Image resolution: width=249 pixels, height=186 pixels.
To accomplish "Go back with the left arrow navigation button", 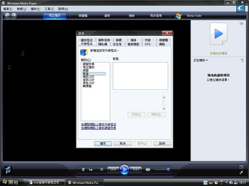I will click(x=7, y=16).
